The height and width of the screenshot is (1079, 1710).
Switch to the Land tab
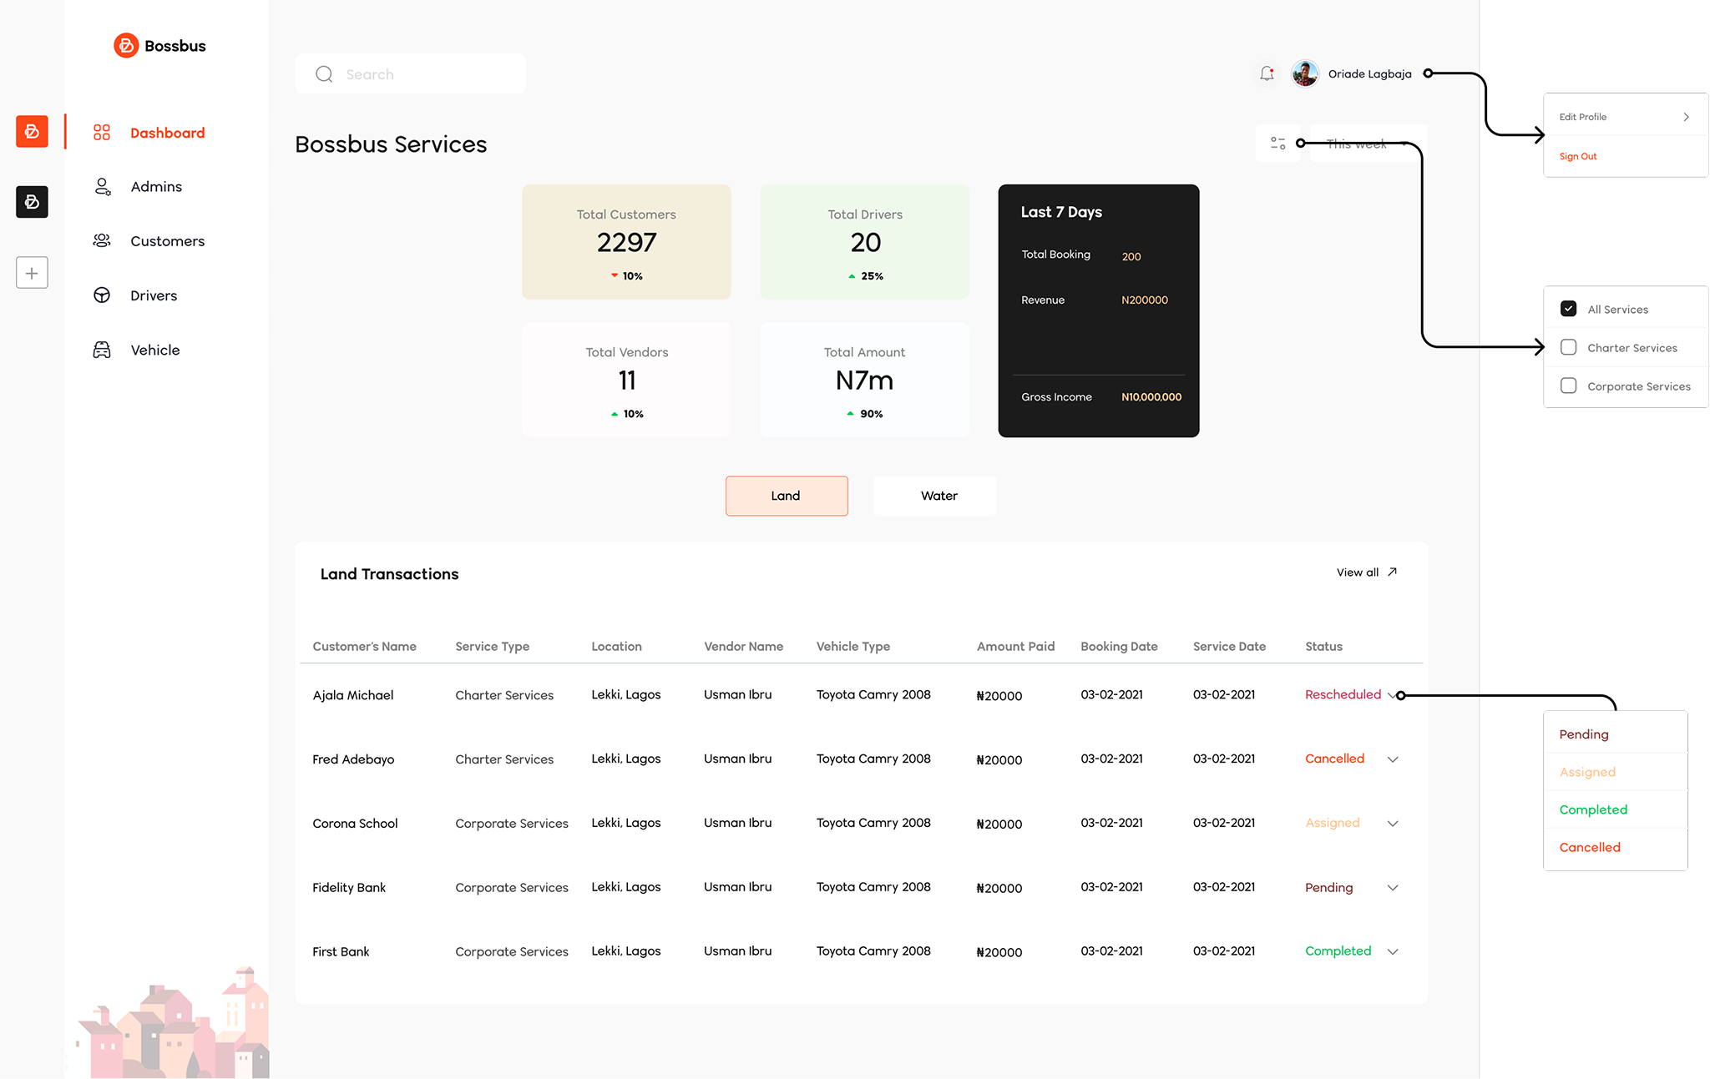pyautogui.click(x=787, y=496)
